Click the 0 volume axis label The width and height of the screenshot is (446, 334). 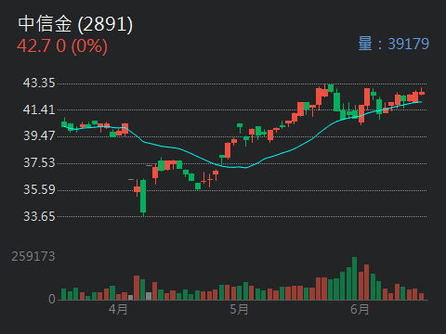pyautogui.click(x=52, y=299)
